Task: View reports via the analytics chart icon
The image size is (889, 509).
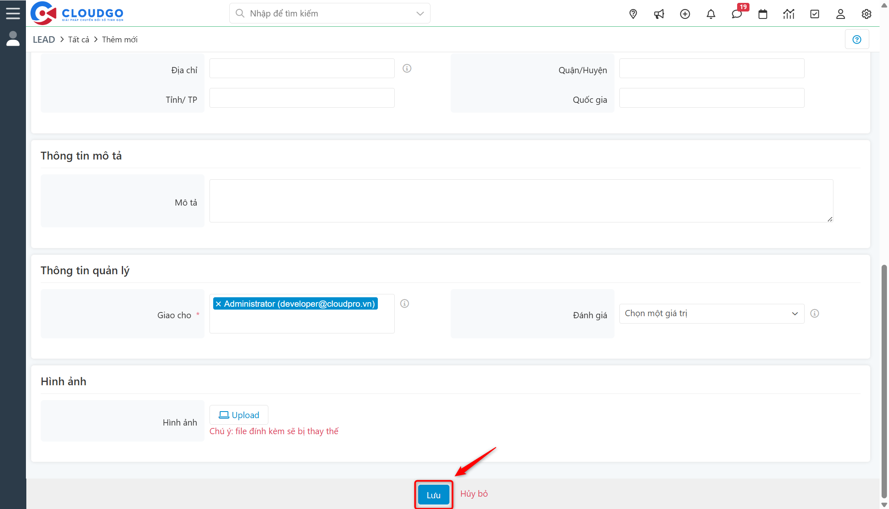Action: (789, 14)
